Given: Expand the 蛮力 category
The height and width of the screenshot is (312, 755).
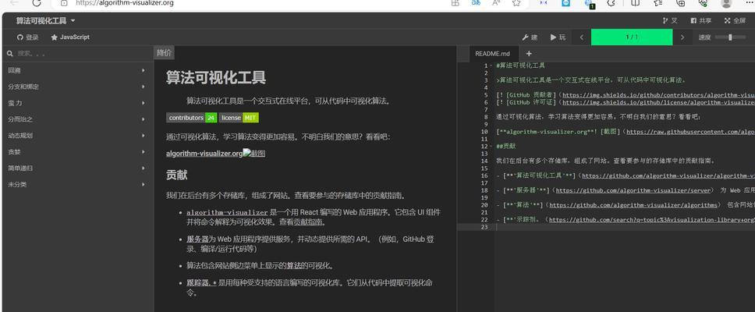Looking at the screenshot, I should click(76, 103).
